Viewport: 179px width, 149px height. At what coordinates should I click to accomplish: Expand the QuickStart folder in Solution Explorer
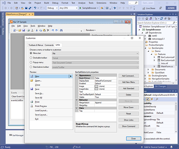148,73
